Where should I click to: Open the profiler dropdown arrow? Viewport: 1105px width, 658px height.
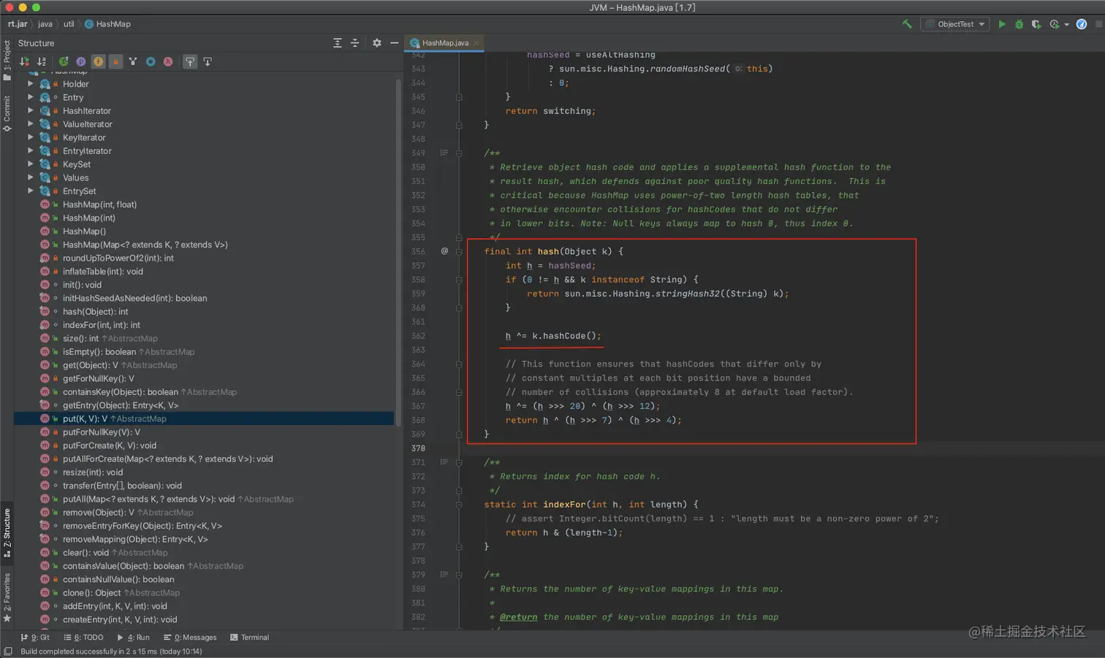coord(1066,25)
